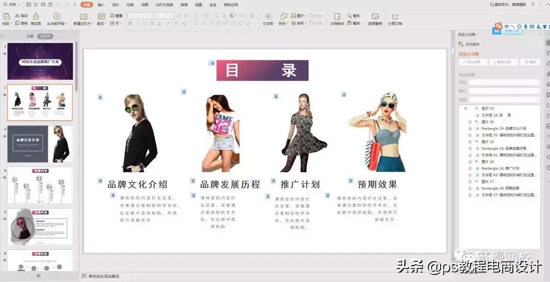Screen dimensions: 550x282
Task: Open the Selection Pane (选择窗格) from ribbon
Action: (375, 19)
